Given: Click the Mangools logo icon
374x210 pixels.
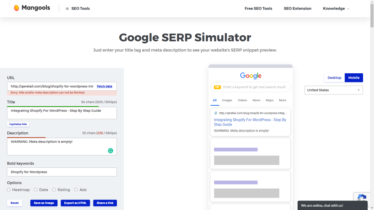Looking at the screenshot, I should [x=16, y=8].
